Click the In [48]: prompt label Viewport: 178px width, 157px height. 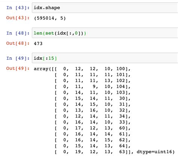[18, 33]
